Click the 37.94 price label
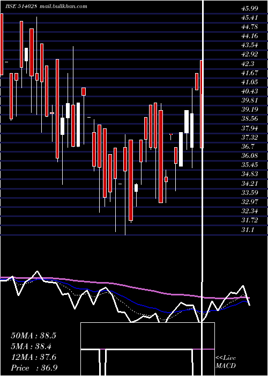The image size is (268, 376). [250, 128]
